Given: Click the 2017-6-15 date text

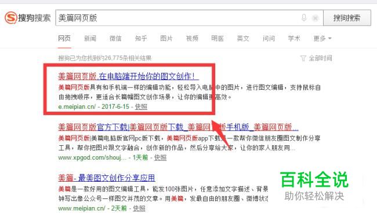Looking at the screenshot, I should click(115, 106).
